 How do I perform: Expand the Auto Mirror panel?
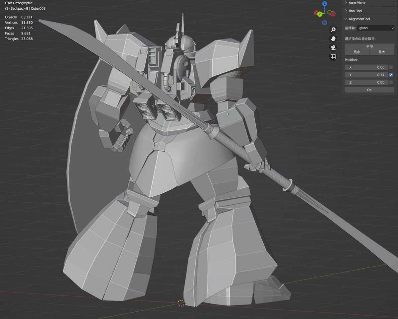(x=346, y=3)
